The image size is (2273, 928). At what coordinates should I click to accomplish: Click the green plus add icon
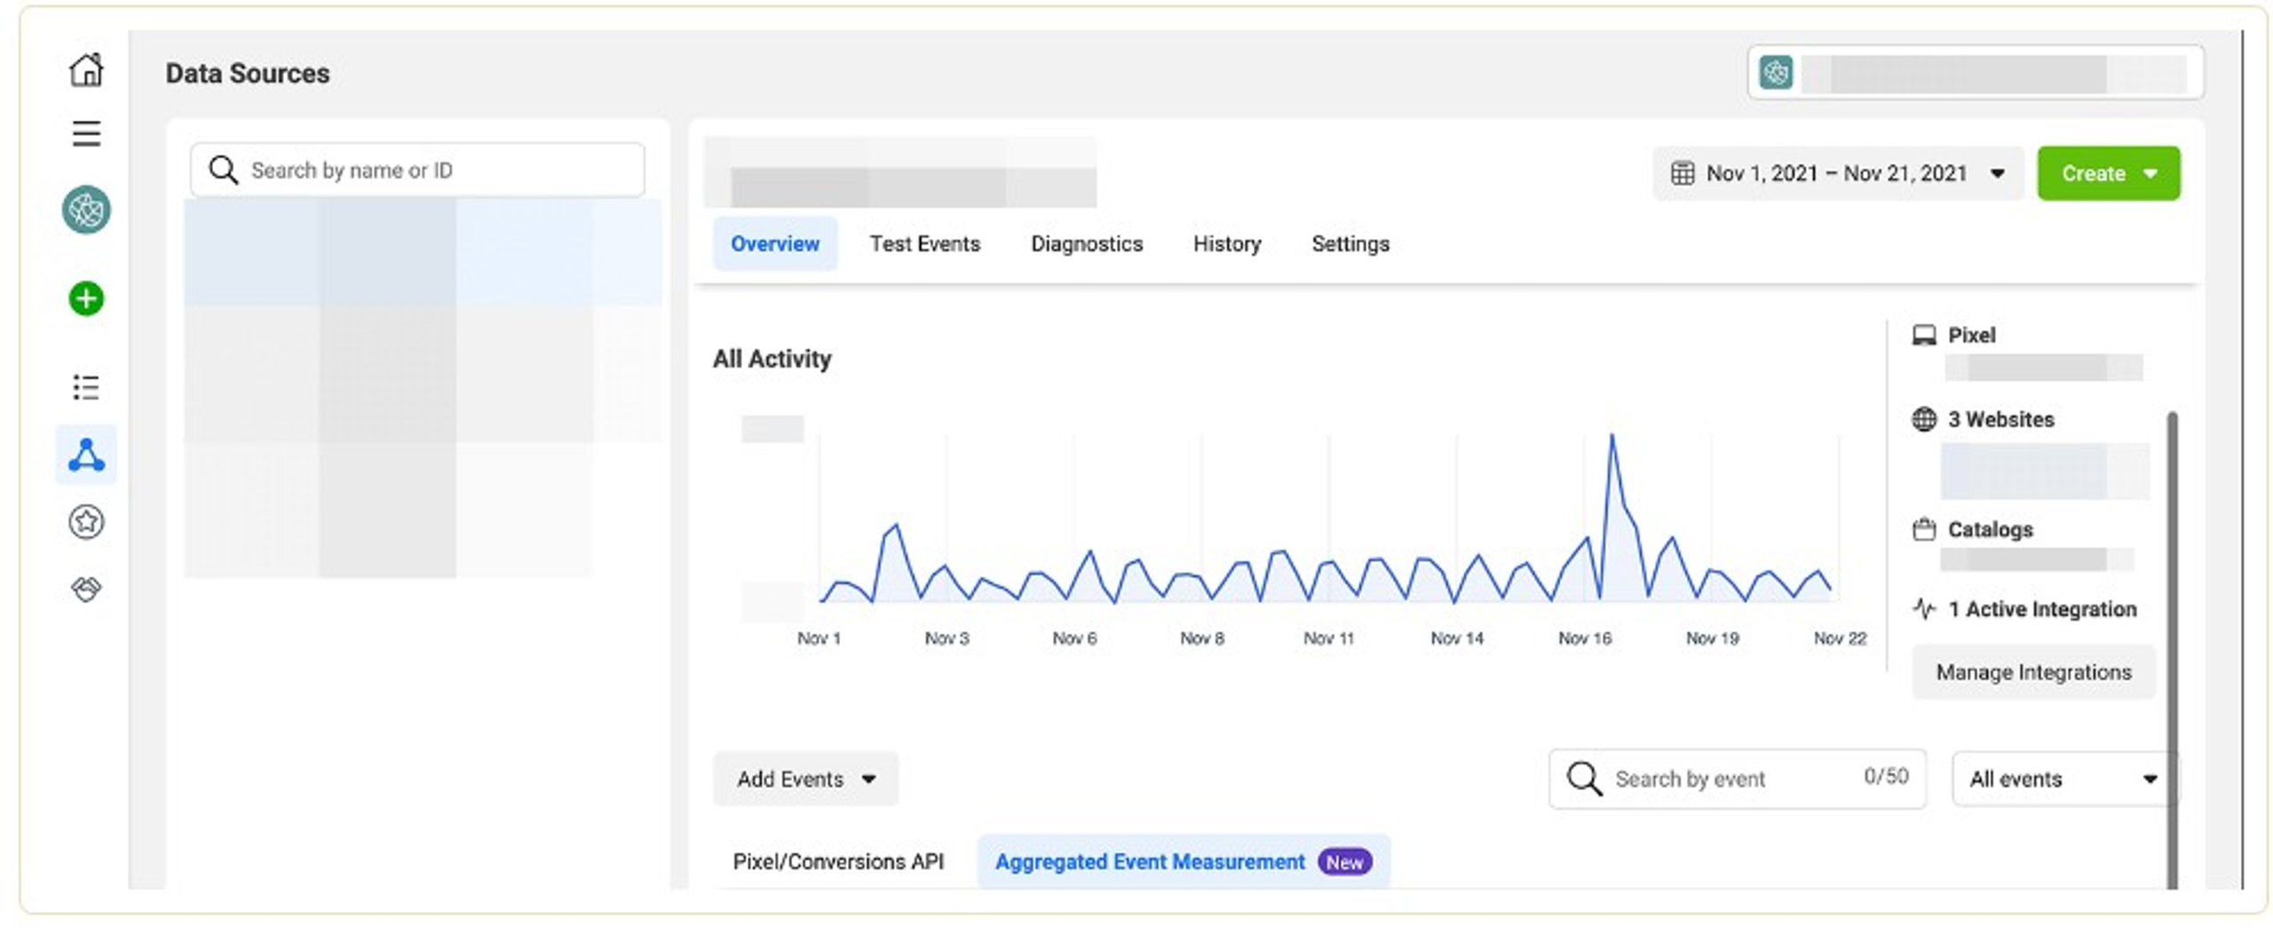pyautogui.click(x=86, y=298)
